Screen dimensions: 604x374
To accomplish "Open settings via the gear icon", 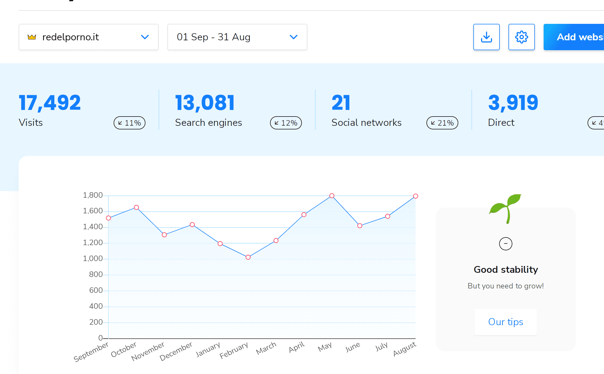I will pyautogui.click(x=521, y=37).
